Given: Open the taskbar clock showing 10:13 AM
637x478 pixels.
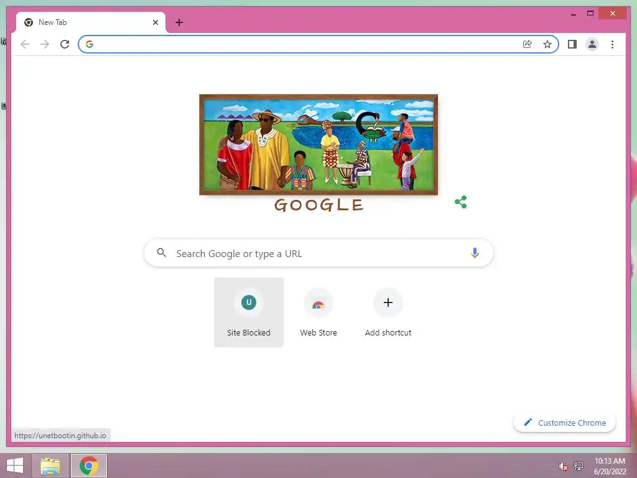Looking at the screenshot, I should click(610, 466).
